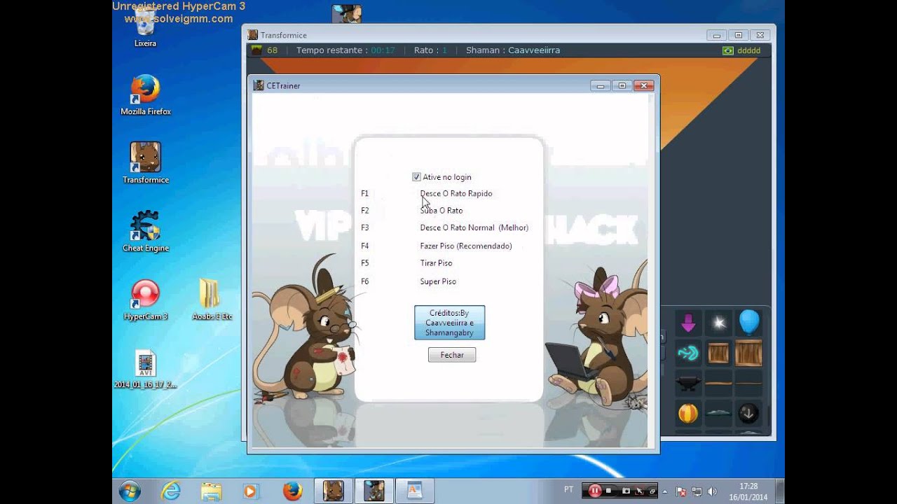Click Tempo restante timer text
Viewport: 897px width, 504px height.
coord(345,50)
